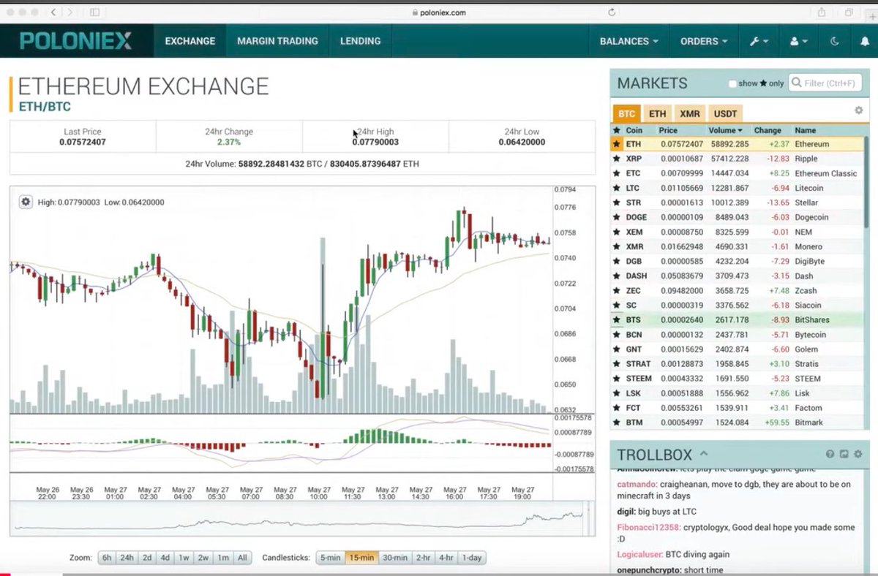Viewport: 878px width, 576px height.
Task: Choose 4-hr candlesticks
Action: click(x=446, y=558)
